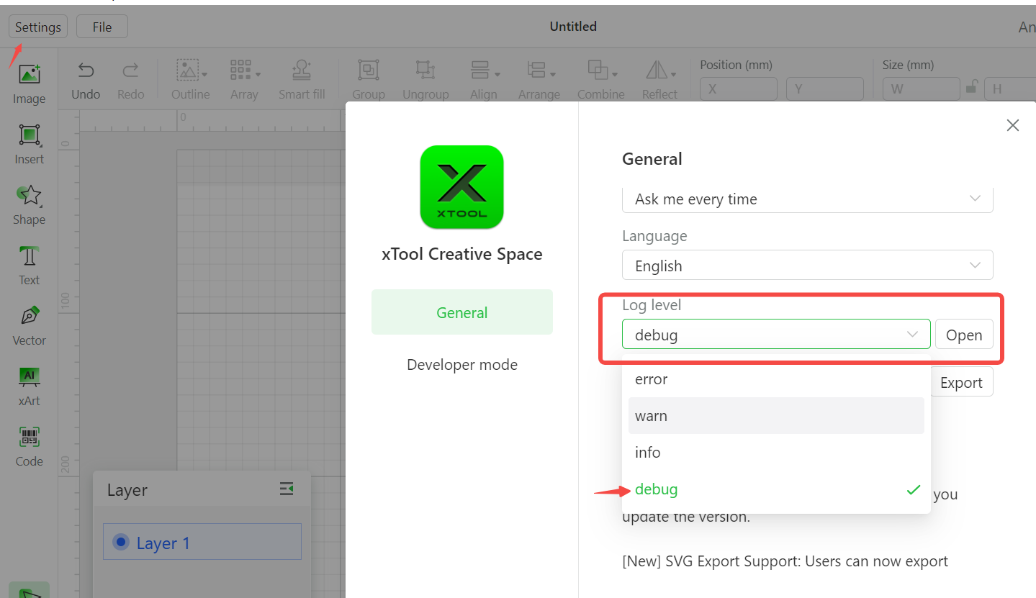Click the 'General' heading text
This screenshot has height=598, width=1036.
click(652, 159)
